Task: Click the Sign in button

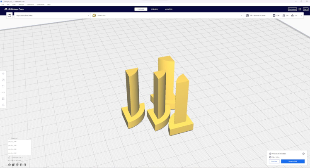Action: pyautogui.click(x=306, y=9)
